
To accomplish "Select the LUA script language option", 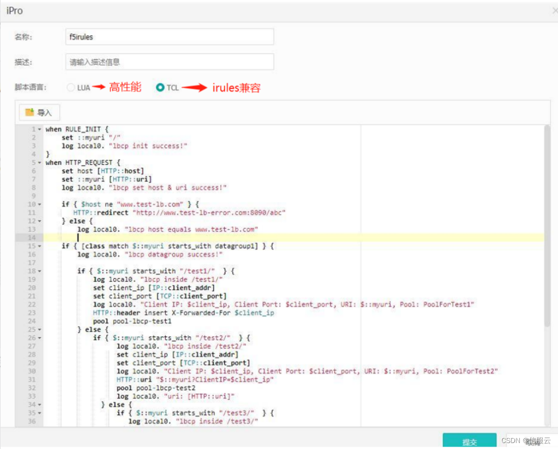I will click(71, 88).
